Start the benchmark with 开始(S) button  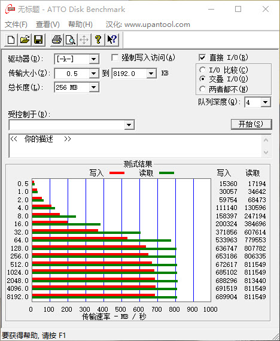coord(251,124)
